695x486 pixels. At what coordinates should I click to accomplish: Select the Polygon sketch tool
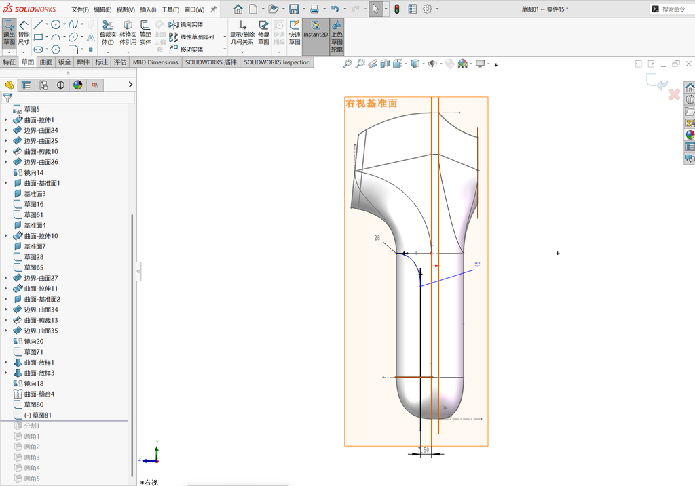click(x=56, y=49)
